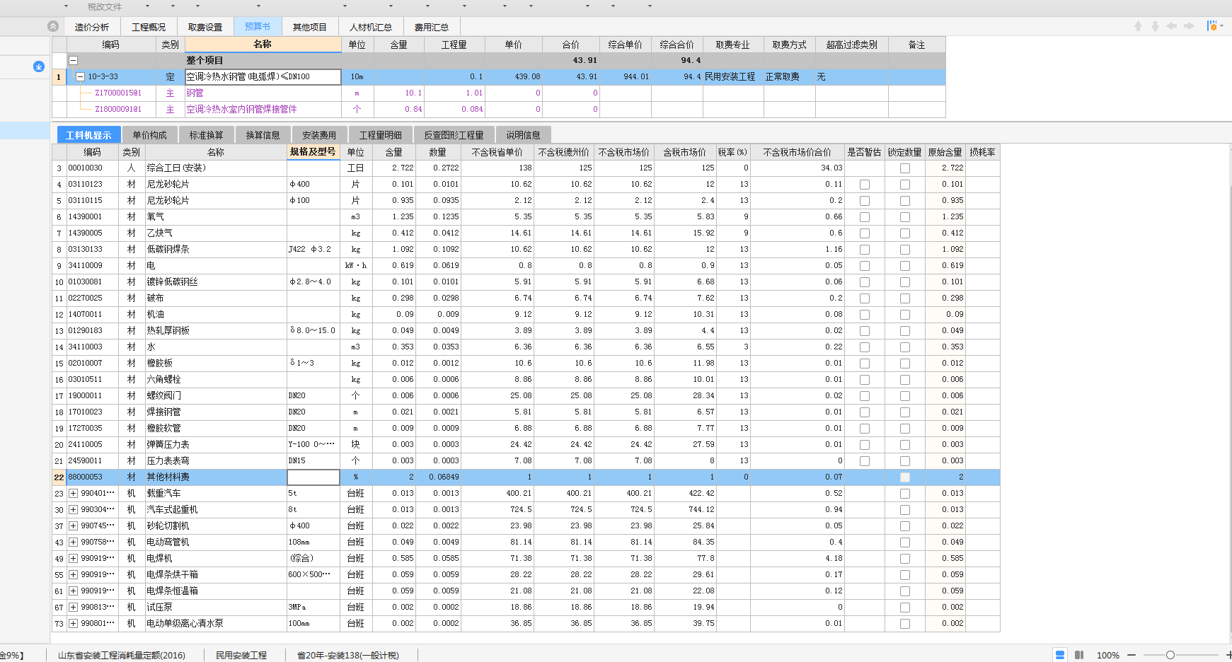The image size is (1232, 662).
Task: Expand 电动弯管机 machine row 43
Action: pyautogui.click(x=73, y=542)
